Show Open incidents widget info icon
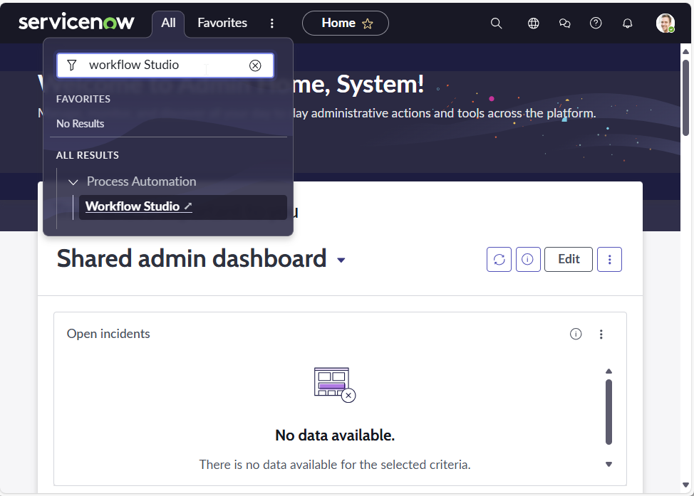Screen dimensions: 694x496 [576, 334]
